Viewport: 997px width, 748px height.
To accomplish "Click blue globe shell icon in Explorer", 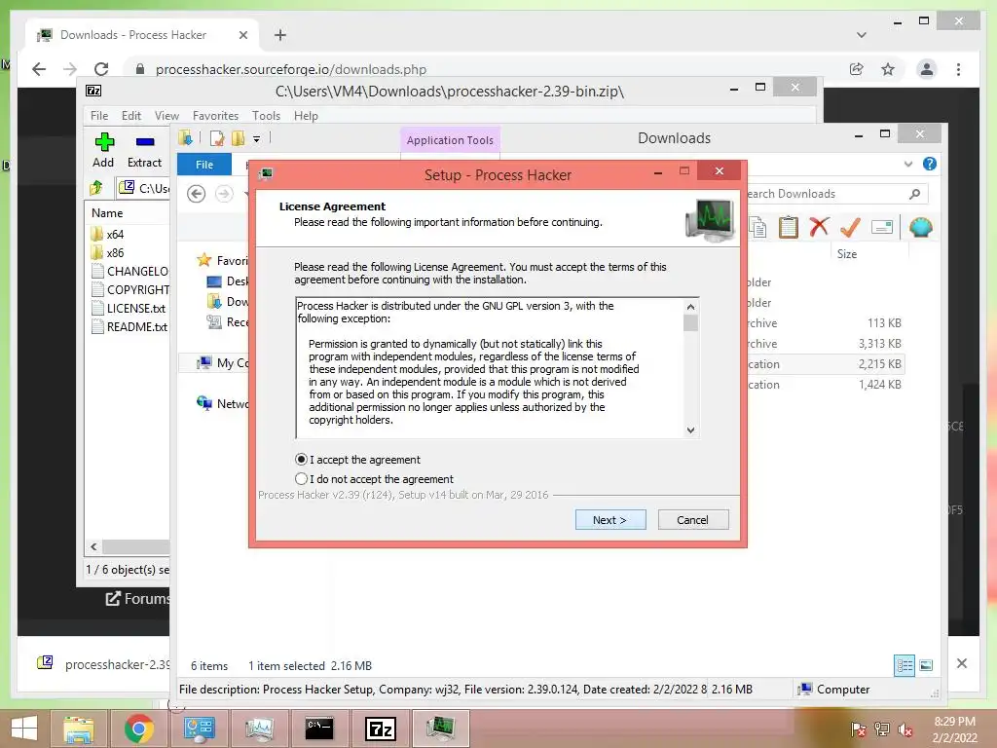I will pos(921,227).
